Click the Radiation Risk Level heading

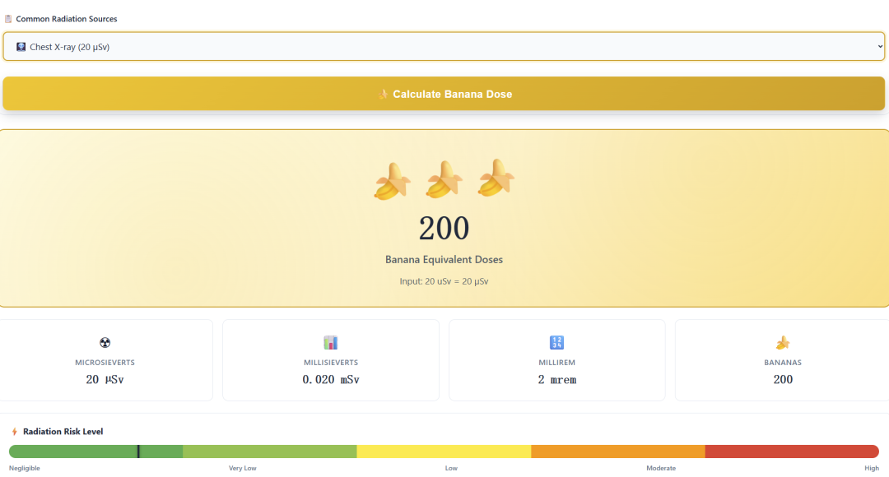63,432
